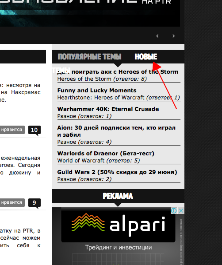Screen dimensions: 222x265
Task: Switch to the Новые tab
Action: (x=145, y=57)
